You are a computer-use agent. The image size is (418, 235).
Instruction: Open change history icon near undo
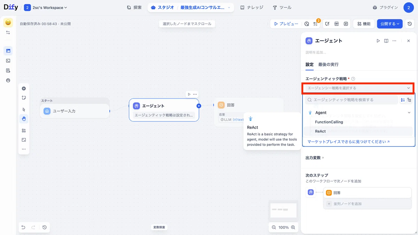click(x=45, y=227)
